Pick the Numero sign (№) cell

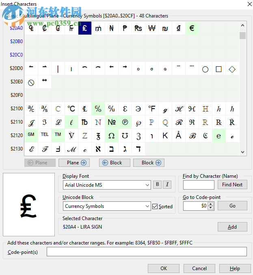tap(112, 122)
